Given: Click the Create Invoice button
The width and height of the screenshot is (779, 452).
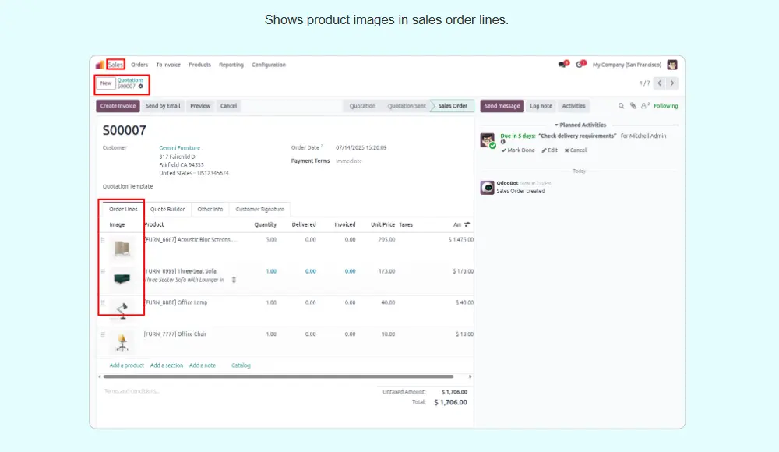Looking at the screenshot, I should click(118, 106).
